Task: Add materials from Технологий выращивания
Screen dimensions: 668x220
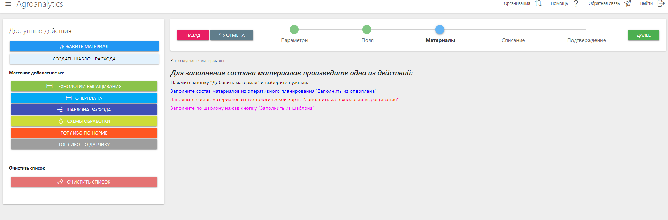Action: pos(84,86)
